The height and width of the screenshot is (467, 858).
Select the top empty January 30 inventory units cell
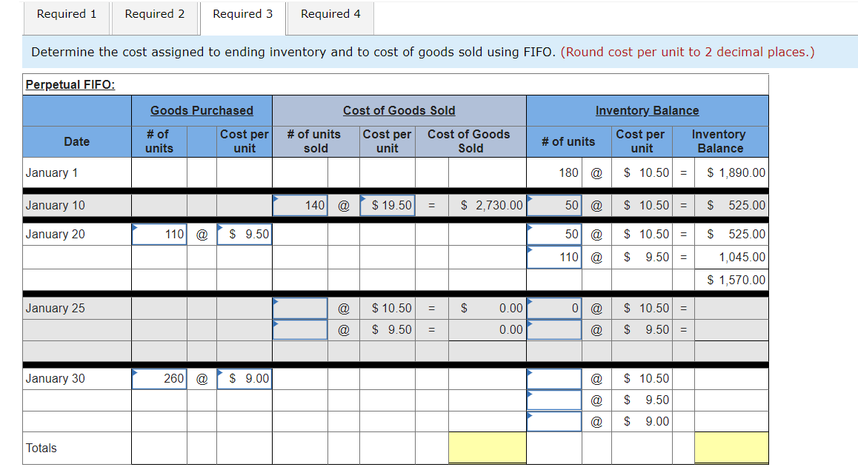tap(553, 378)
